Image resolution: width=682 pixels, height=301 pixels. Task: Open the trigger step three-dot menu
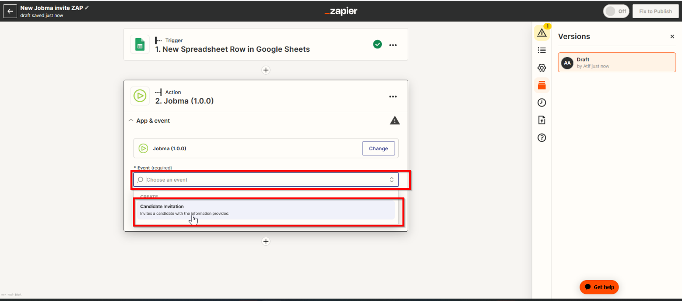[393, 45]
